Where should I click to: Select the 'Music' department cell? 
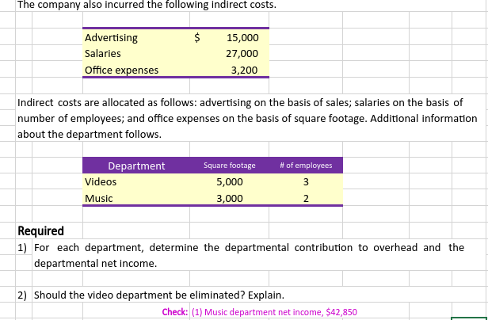[136, 198]
